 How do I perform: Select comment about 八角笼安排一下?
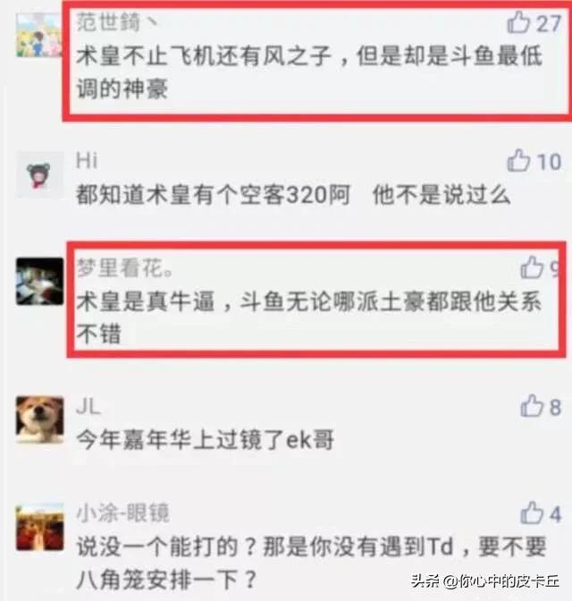311,563
